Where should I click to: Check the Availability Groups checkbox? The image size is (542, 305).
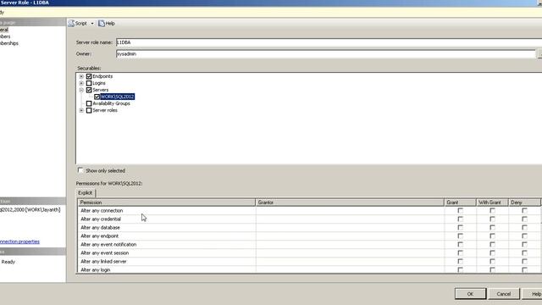89,103
